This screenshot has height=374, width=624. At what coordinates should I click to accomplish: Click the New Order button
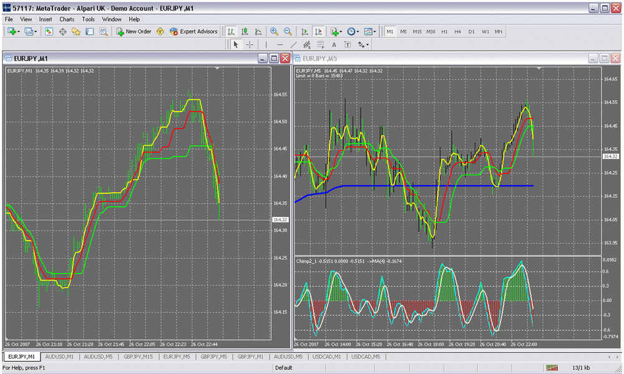pyautogui.click(x=134, y=31)
